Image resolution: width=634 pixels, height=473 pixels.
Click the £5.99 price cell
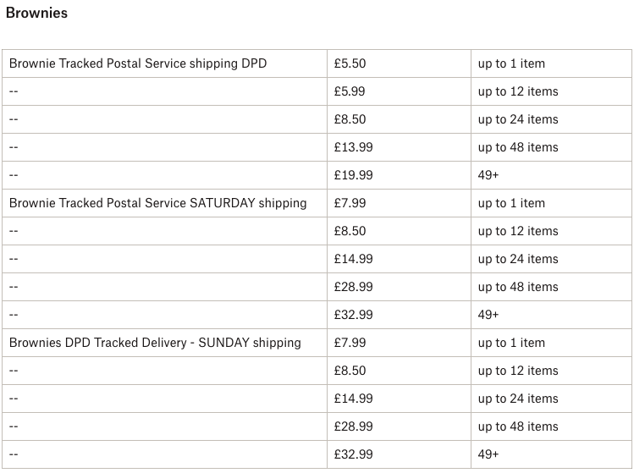click(350, 91)
